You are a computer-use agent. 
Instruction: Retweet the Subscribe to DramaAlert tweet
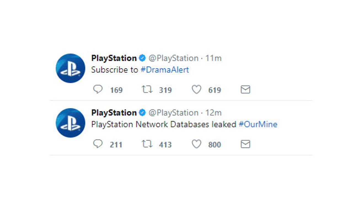pos(147,90)
